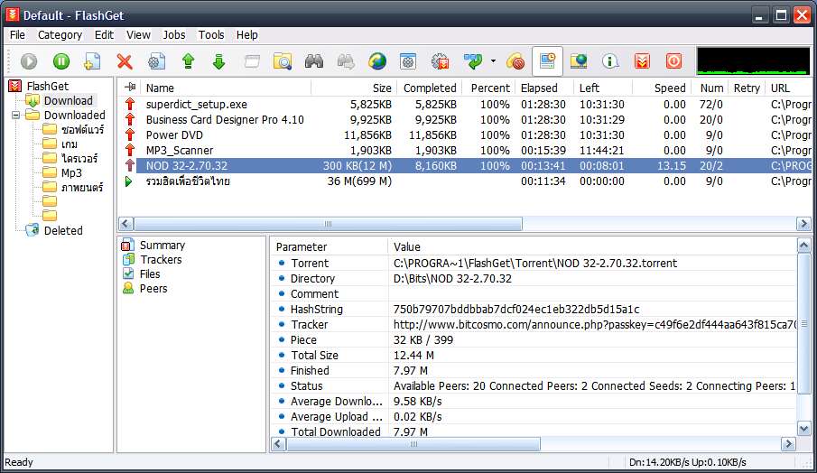Image resolution: width=817 pixels, height=473 pixels.
Task: Delete selected job with red X icon
Action: (124, 61)
